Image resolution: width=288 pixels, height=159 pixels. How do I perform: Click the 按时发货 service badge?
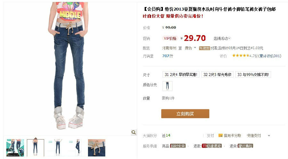point(178,146)
